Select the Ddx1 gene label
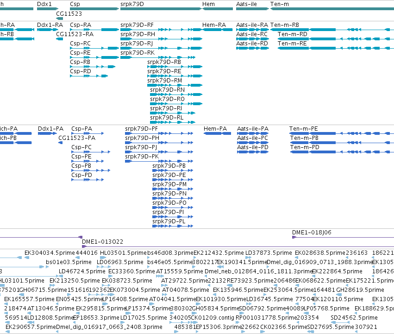The image size is (394, 334). [44, 4]
